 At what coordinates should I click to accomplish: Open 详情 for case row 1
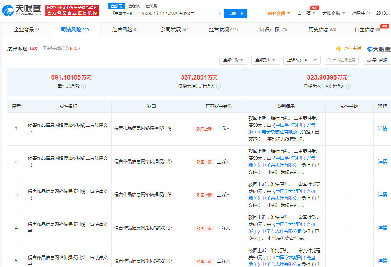click(x=382, y=128)
